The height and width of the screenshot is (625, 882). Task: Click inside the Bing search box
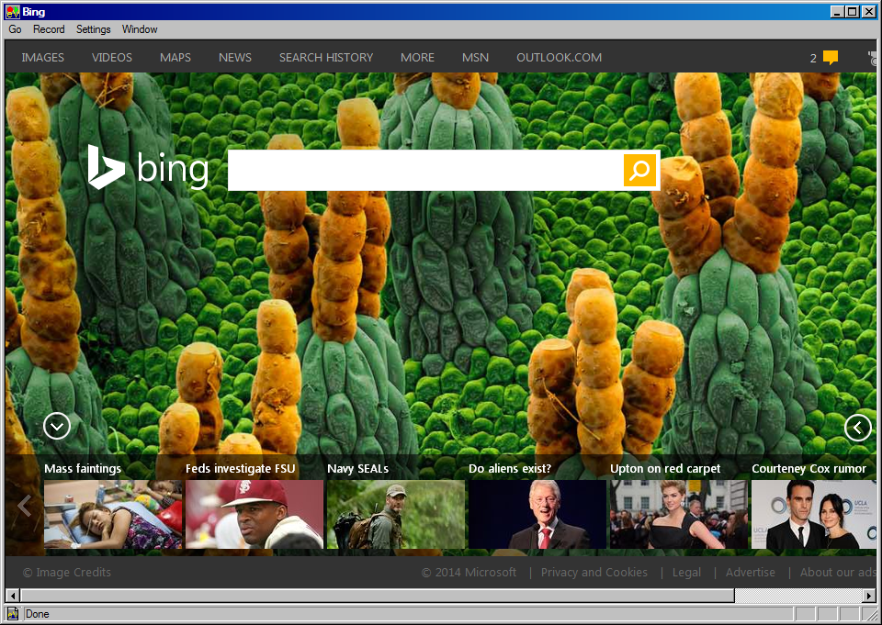(x=424, y=170)
